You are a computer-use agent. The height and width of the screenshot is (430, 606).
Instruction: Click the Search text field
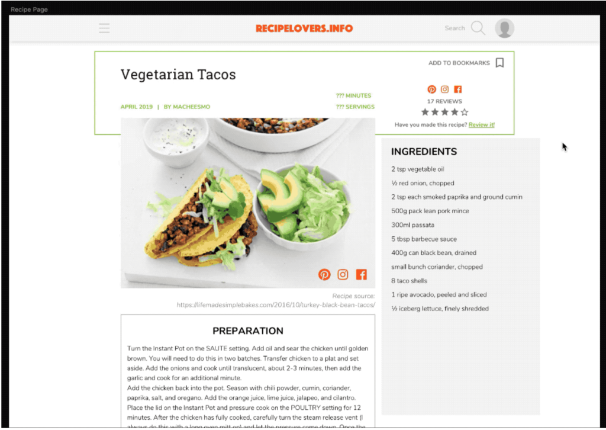(x=455, y=28)
